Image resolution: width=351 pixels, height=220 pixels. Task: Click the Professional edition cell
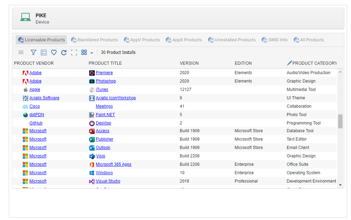click(246, 181)
